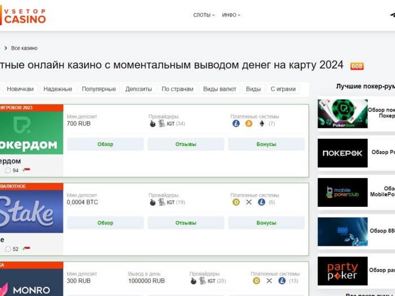Viewport: 395px width, 296px height.
Task: Select the Депозиты filter tab
Action: (139, 89)
